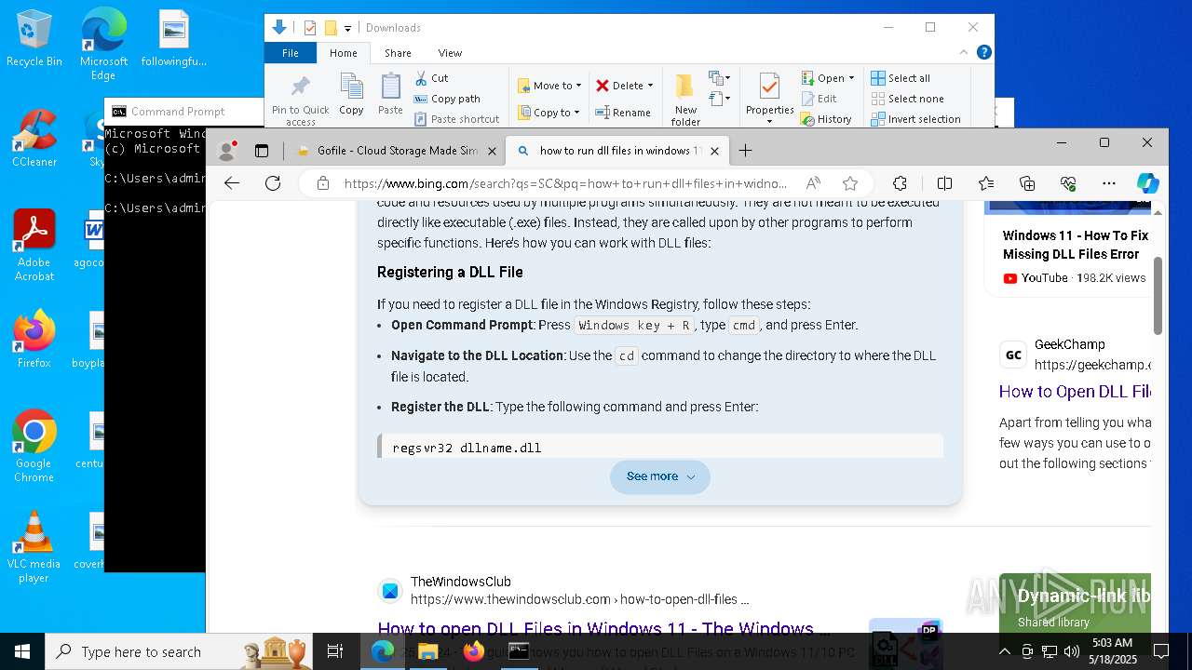The height and width of the screenshot is (670, 1192).
Task: Open a new tab in Edge
Action: [745, 151]
